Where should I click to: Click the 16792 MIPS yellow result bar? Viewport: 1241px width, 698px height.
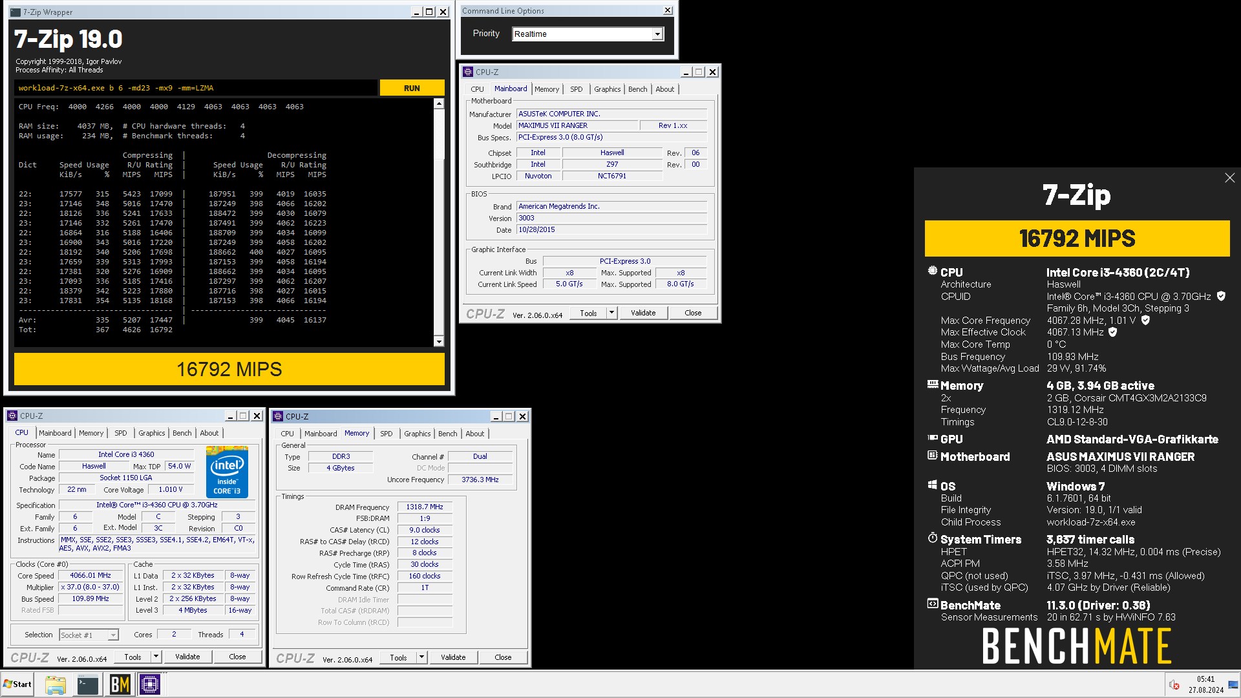point(229,369)
